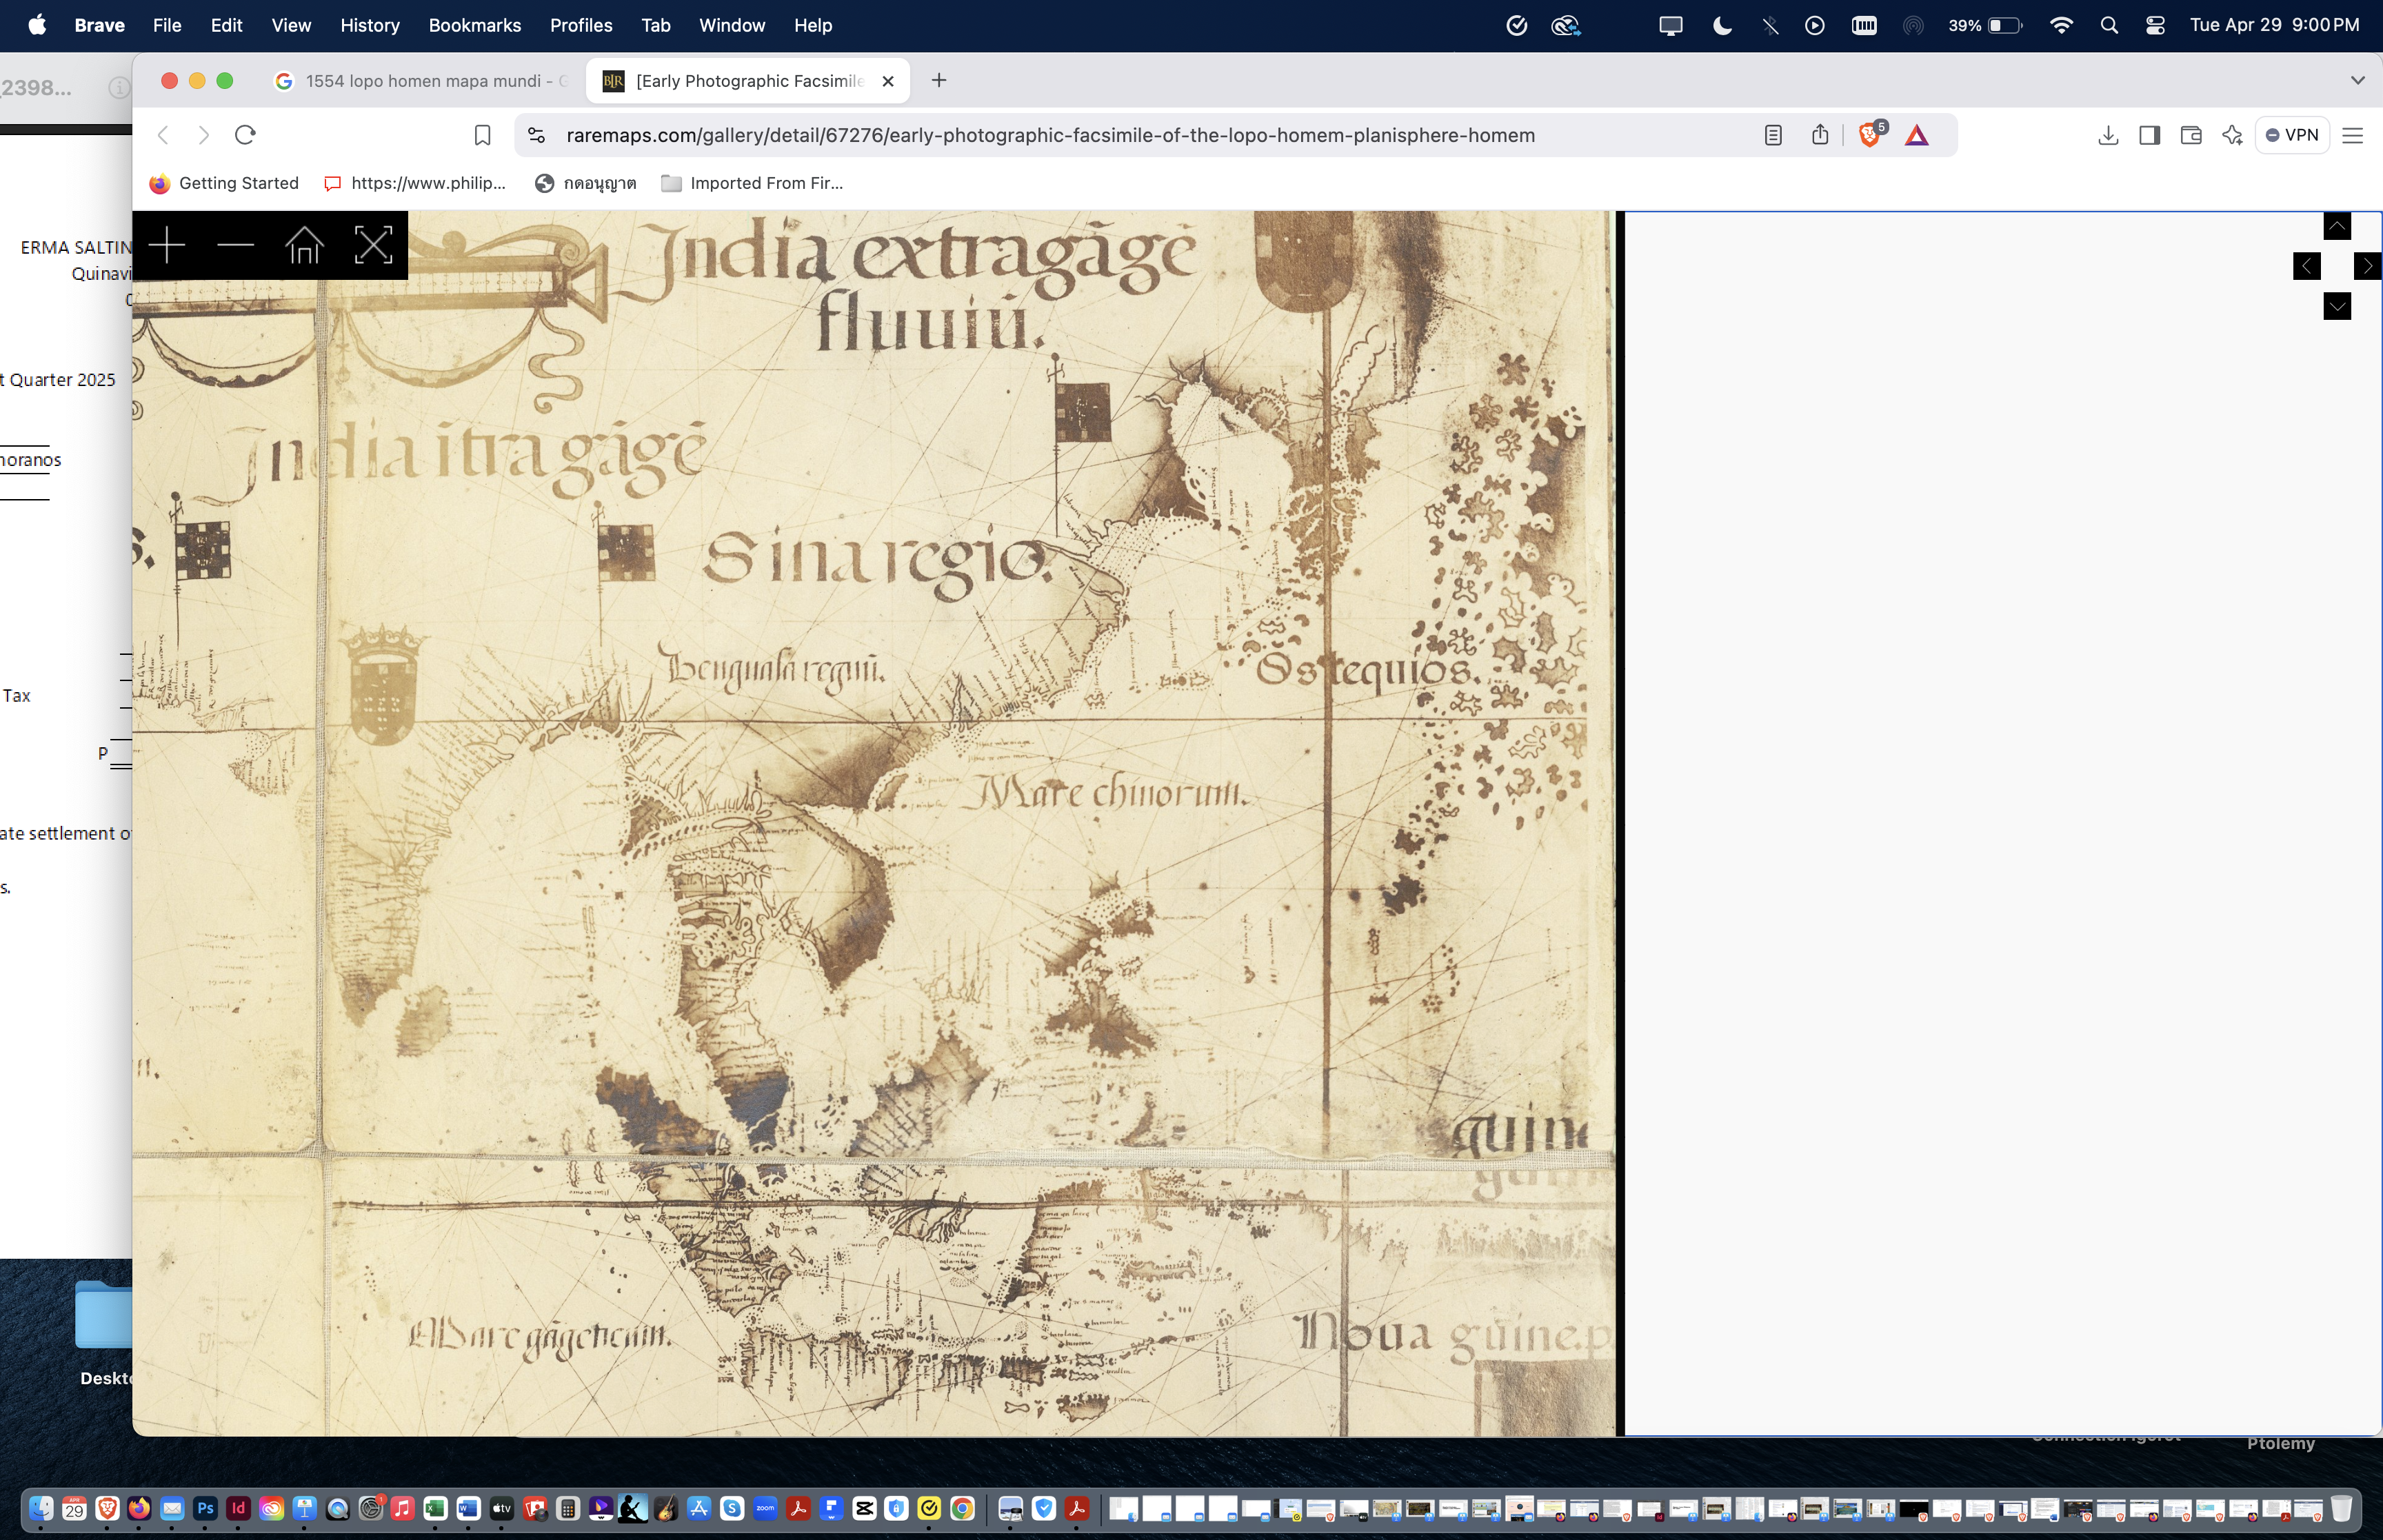The width and height of the screenshot is (2383, 1540).
Task: Reset the map view with home icon
Action: [304, 245]
